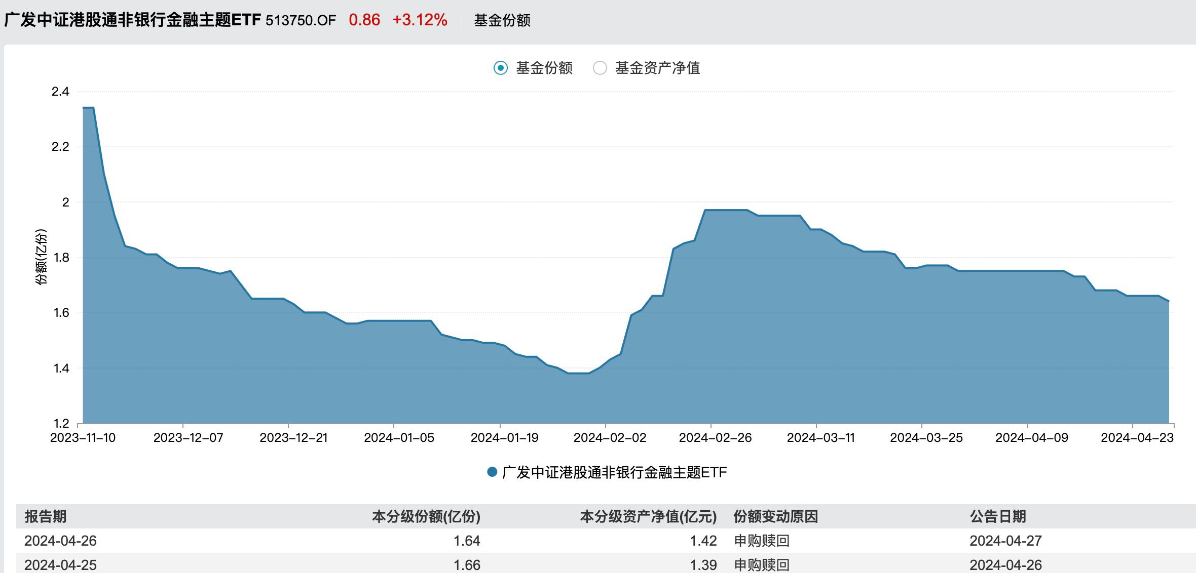Viewport: 1196px width, 573px height.
Task: Click the chart legend label 广发中证港股通非银行金融主题ETF
Action: 614,472
